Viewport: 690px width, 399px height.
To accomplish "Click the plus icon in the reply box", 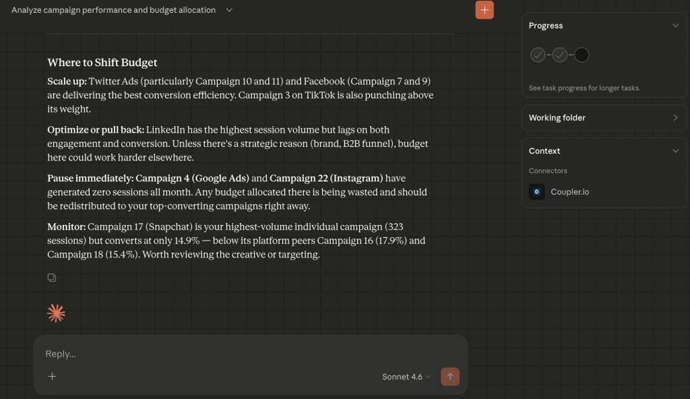I will point(52,376).
